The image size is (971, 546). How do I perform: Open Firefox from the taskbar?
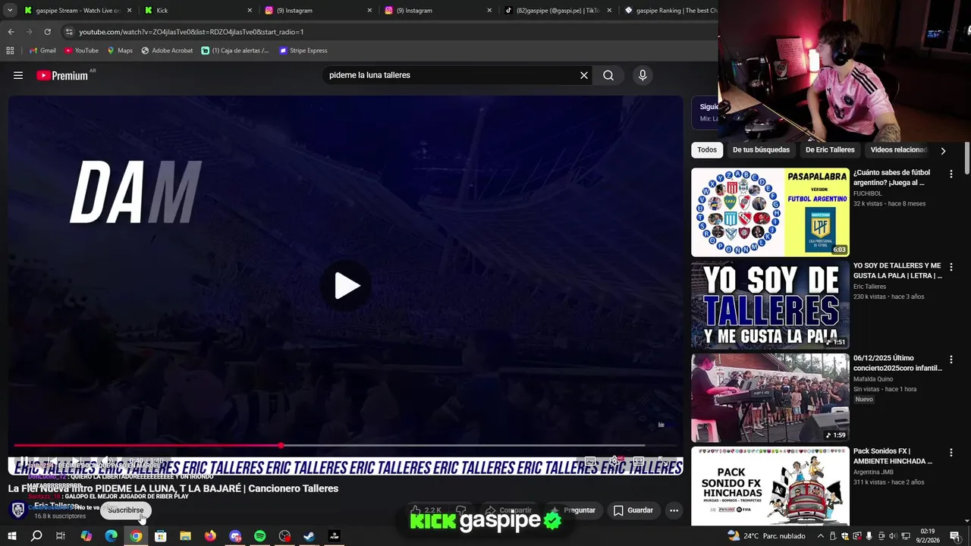point(210,536)
